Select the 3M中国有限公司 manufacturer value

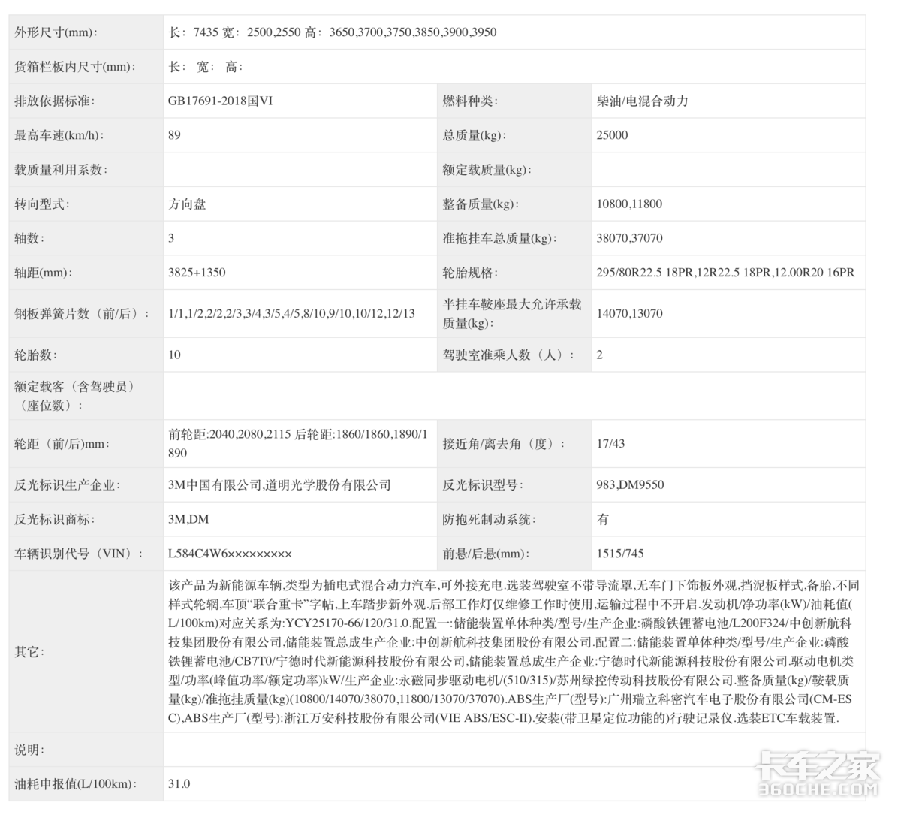point(279,485)
